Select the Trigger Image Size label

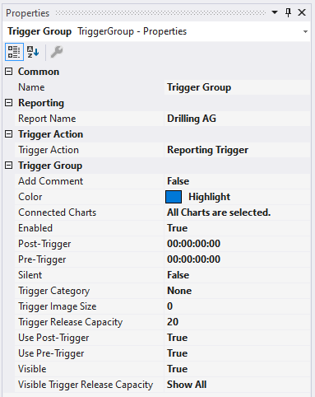coord(57,306)
